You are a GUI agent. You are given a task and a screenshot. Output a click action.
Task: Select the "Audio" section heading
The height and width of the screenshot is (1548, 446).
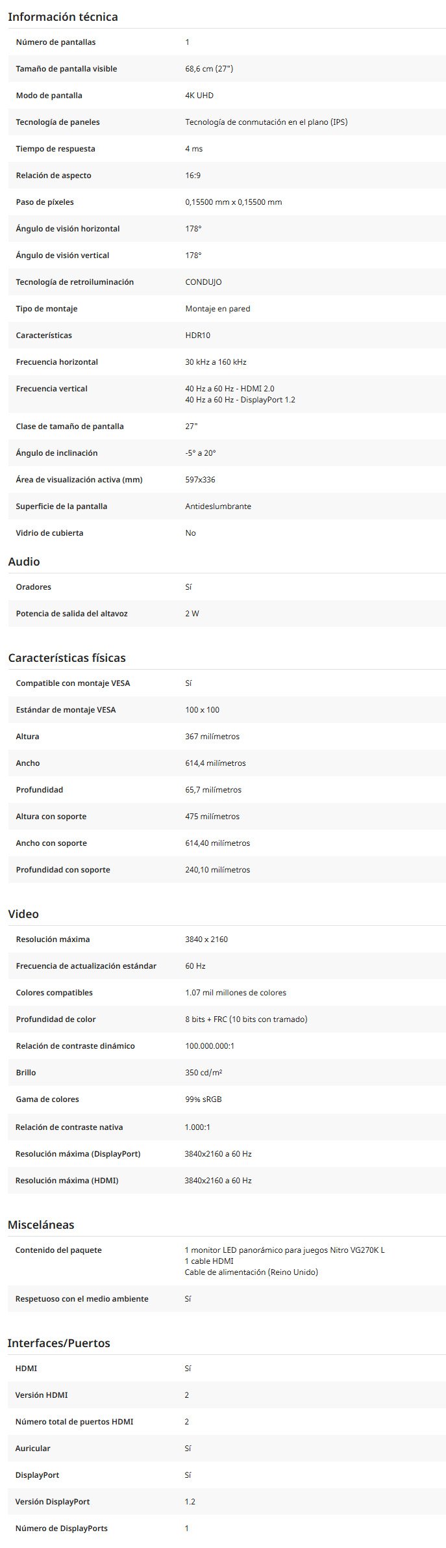point(24,562)
